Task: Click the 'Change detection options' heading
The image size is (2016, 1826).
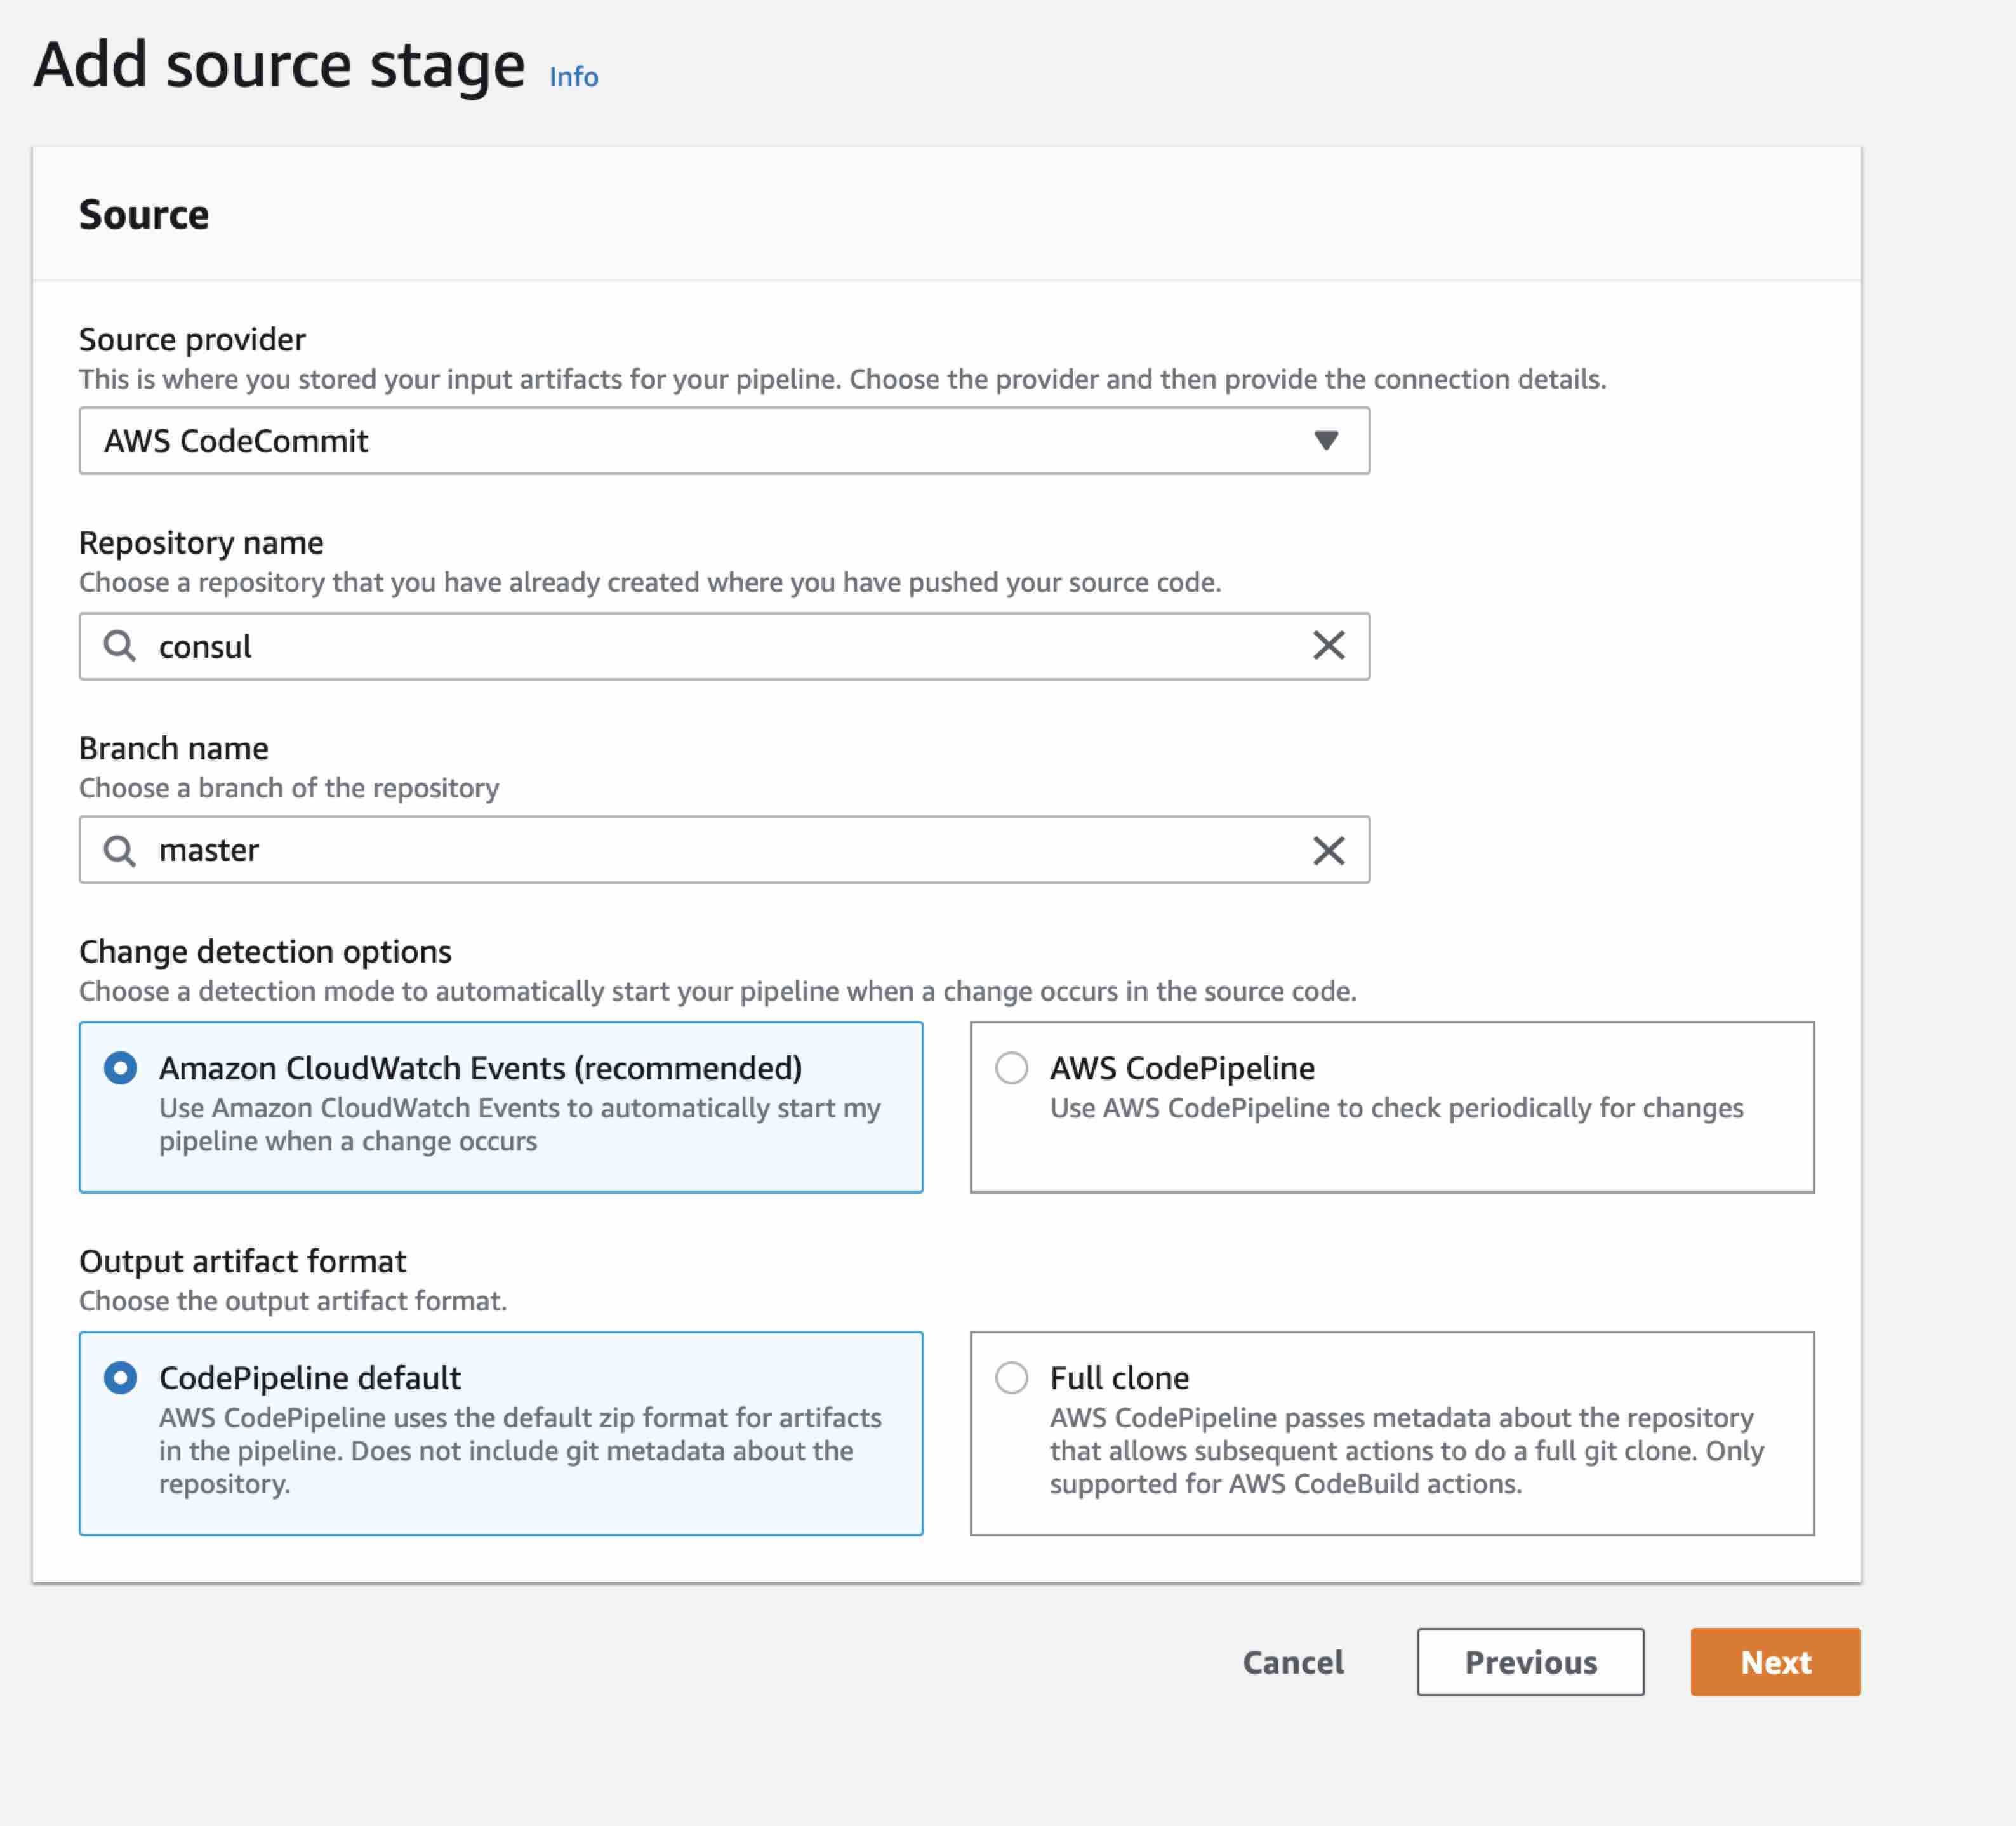Action: click(x=265, y=952)
